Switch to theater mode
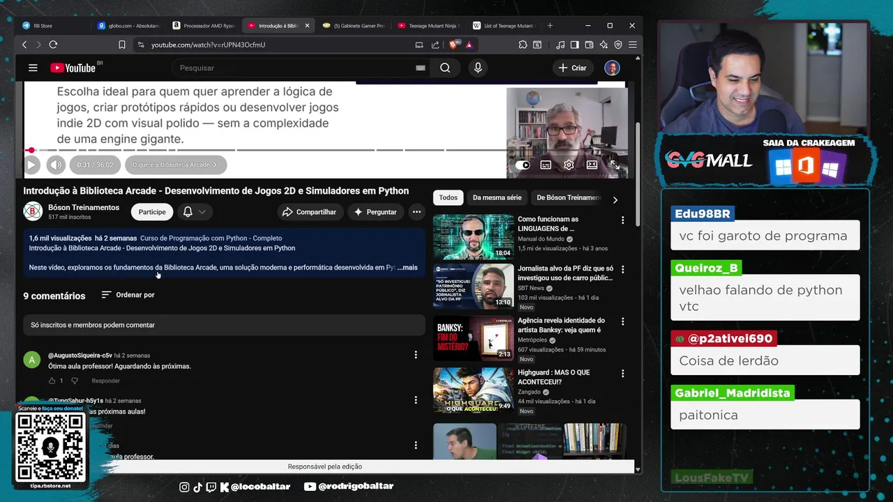893x502 pixels. [592, 165]
